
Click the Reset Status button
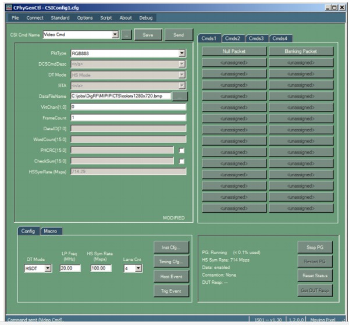315,276
